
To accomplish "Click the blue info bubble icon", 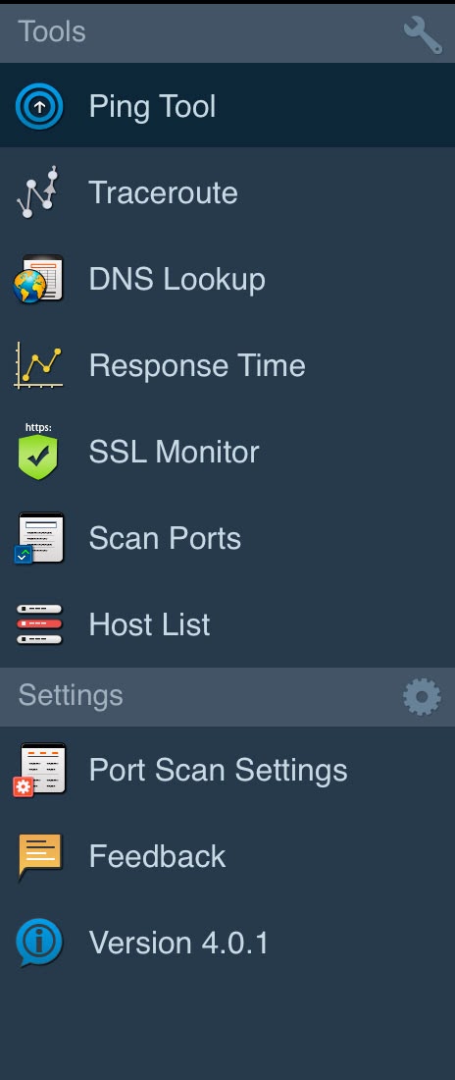I will coord(39,943).
